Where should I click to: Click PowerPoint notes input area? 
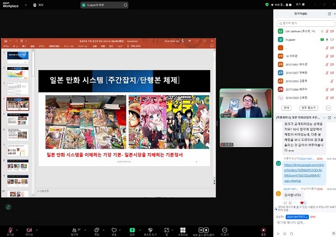coord(124,191)
